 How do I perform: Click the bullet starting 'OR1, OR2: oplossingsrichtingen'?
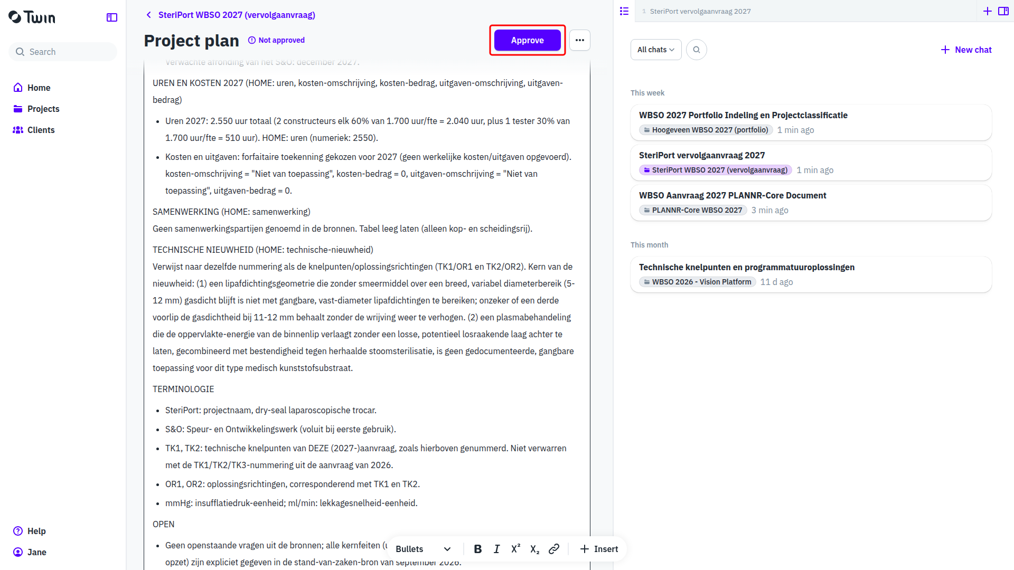[293, 484]
